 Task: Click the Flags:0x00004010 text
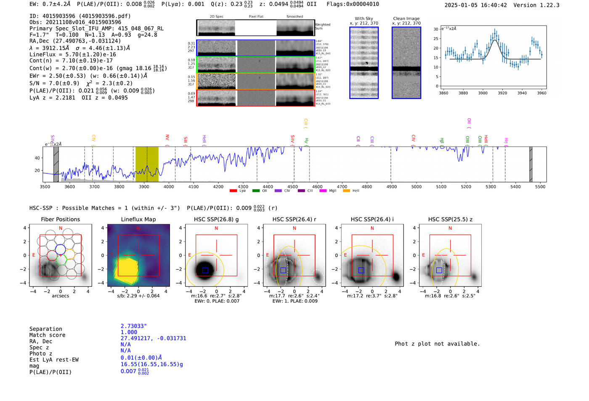coord(353,4)
